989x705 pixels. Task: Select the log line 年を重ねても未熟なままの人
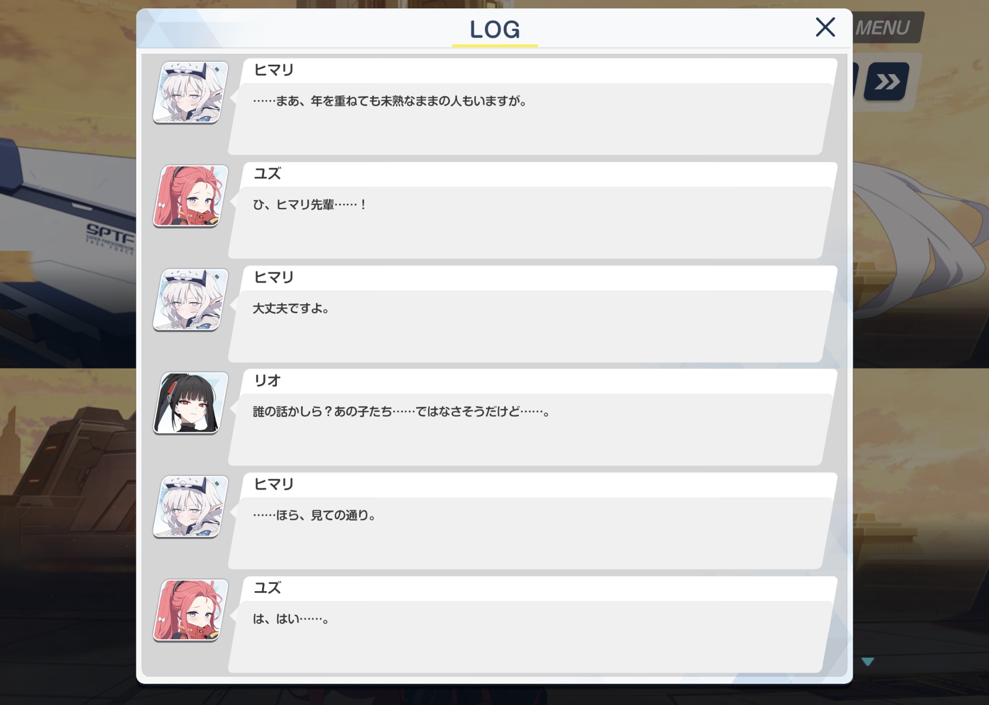390,101
